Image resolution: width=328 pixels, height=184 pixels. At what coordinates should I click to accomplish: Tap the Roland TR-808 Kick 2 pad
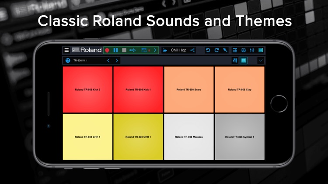click(87, 89)
